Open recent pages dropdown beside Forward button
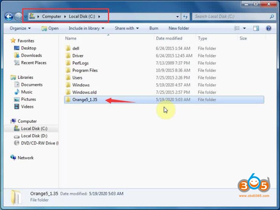Screen dimensions: 280x210 click(x=26, y=17)
